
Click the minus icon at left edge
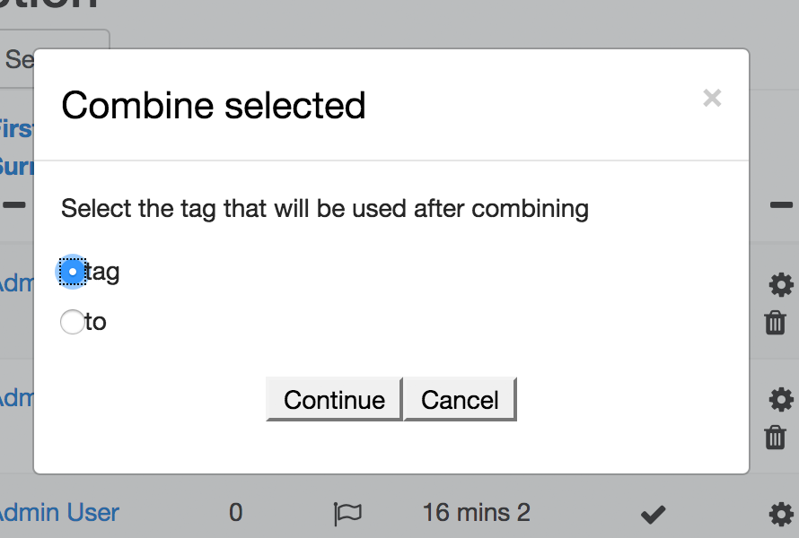pyautogui.click(x=14, y=205)
